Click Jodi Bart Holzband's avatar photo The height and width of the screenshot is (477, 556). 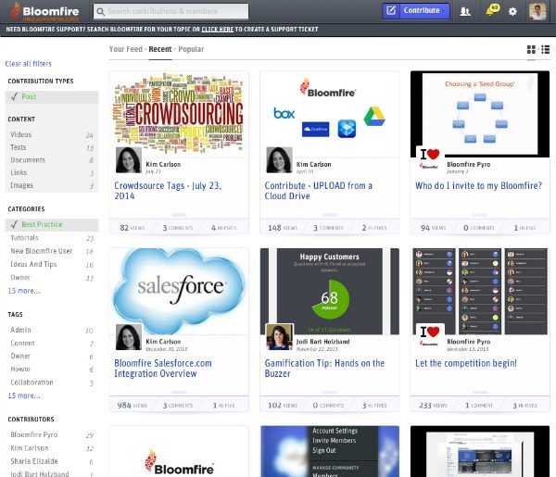[279, 337]
